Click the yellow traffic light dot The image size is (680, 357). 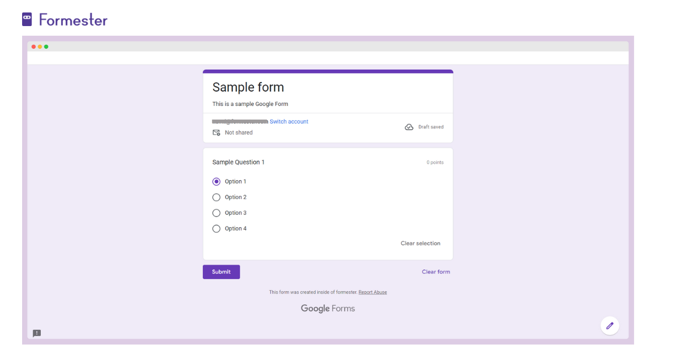click(x=39, y=47)
